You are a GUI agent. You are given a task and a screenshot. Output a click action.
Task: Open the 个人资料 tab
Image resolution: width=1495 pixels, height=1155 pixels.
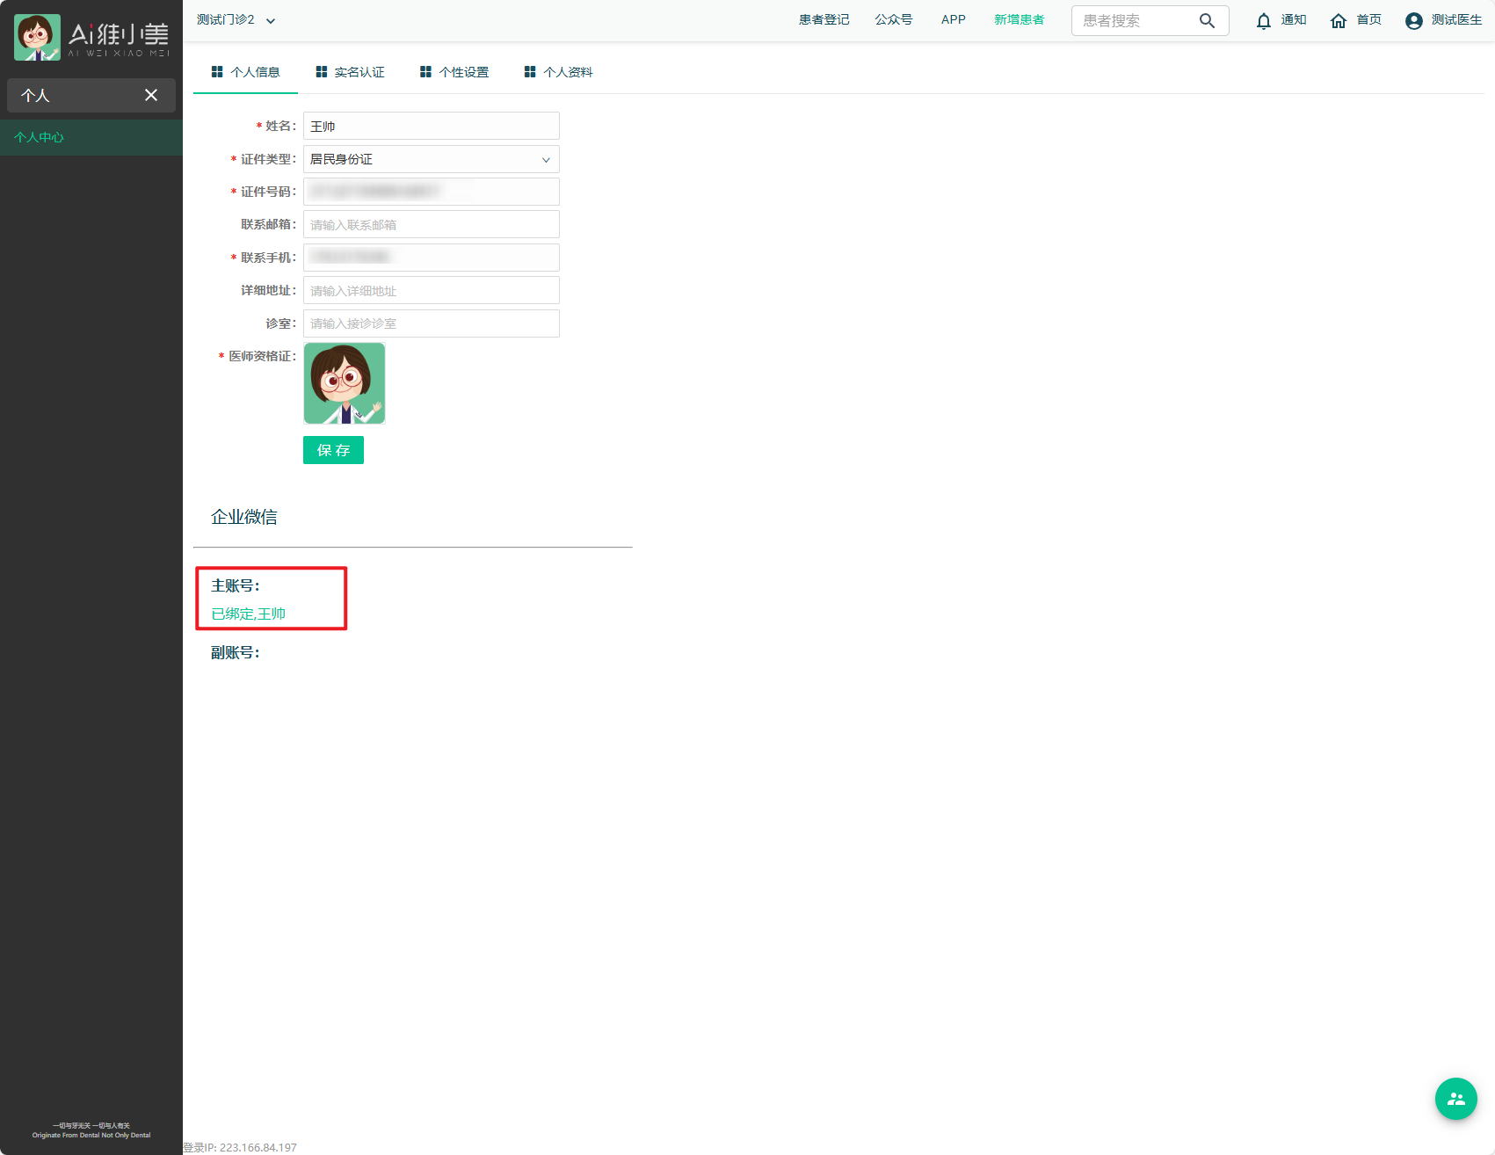pyautogui.click(x=558, y=72)
